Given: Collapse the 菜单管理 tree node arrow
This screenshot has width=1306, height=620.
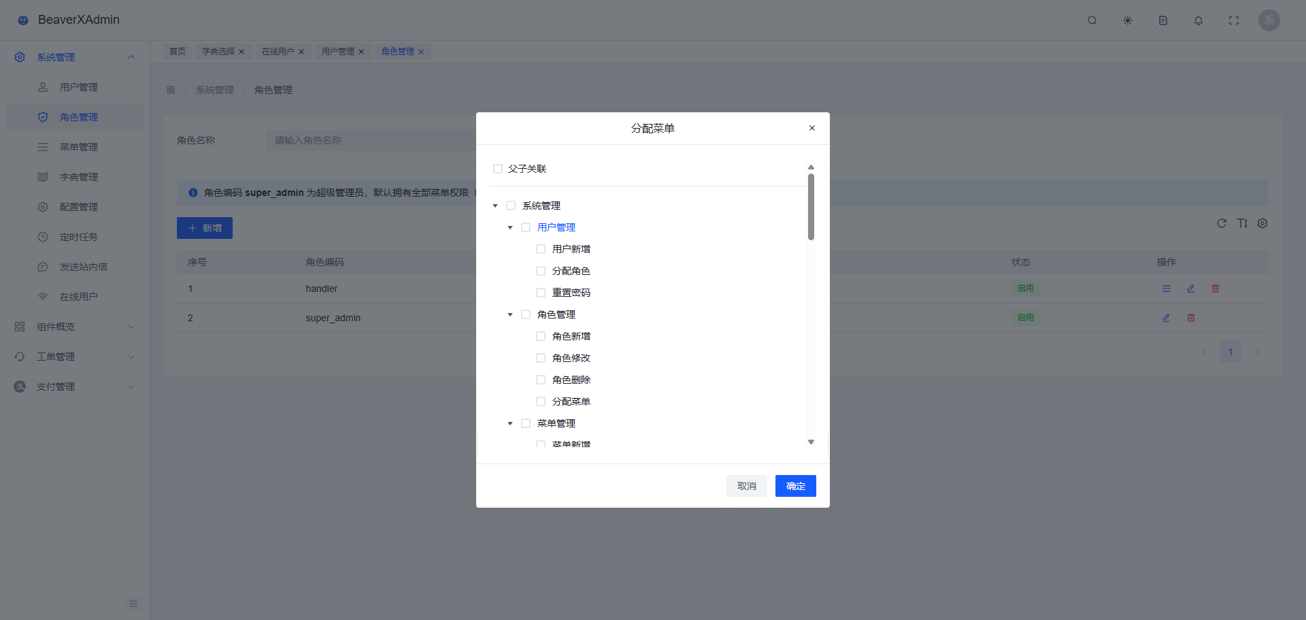Looking at the screenshot, I should pyautogui.click(x=510, y=423).
